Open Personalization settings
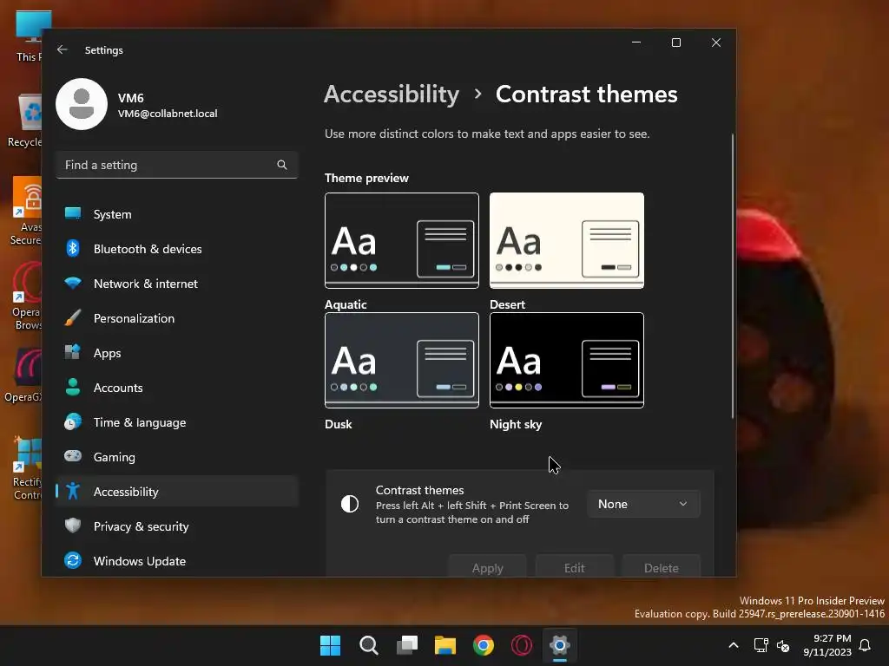This screenshot has width=889, height=666. (x=177, y=318)
